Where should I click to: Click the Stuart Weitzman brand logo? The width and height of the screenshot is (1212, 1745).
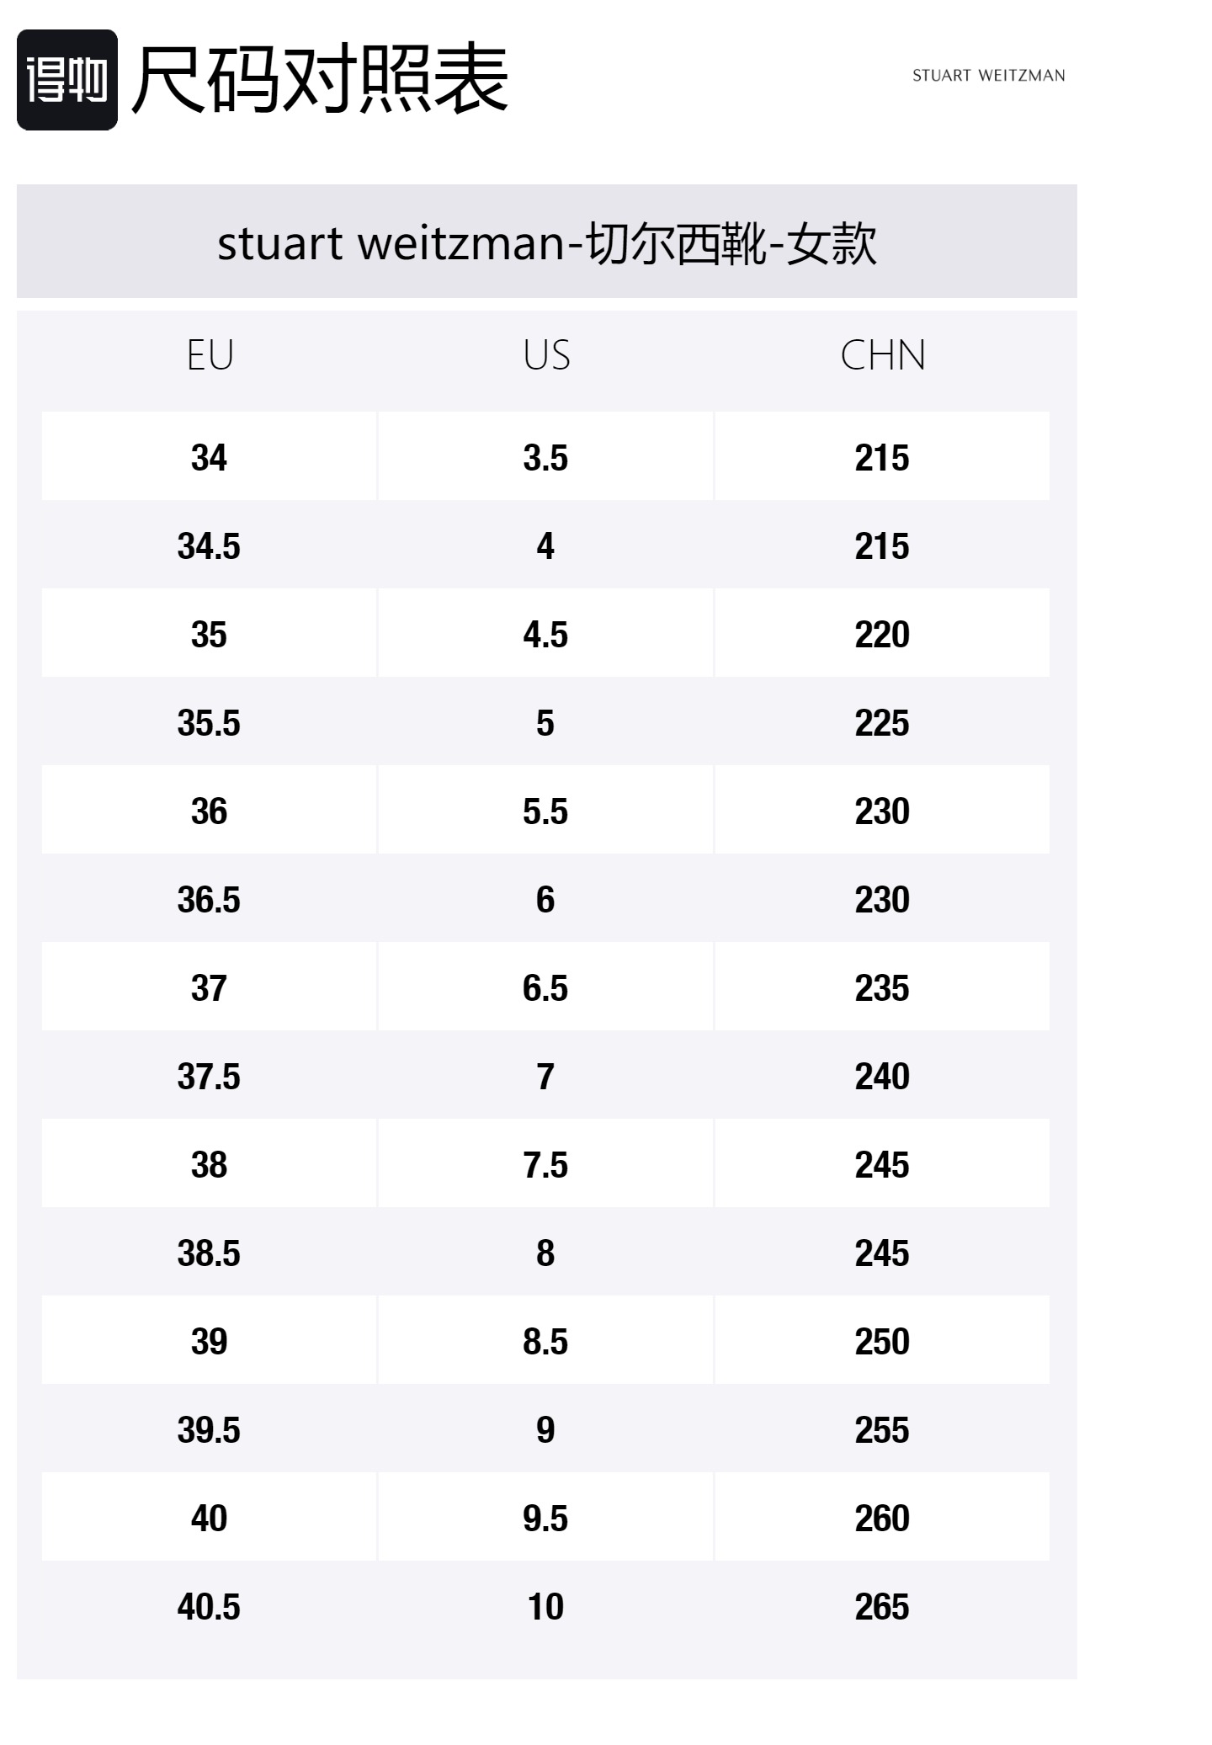tap(988, 76)
